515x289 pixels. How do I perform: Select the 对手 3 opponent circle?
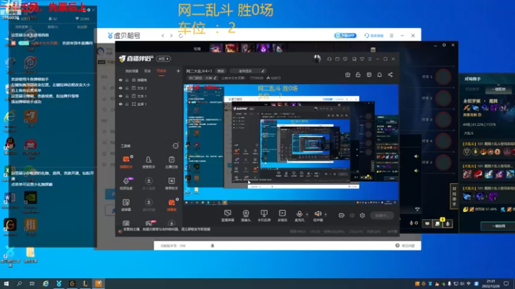click(443, 120)
